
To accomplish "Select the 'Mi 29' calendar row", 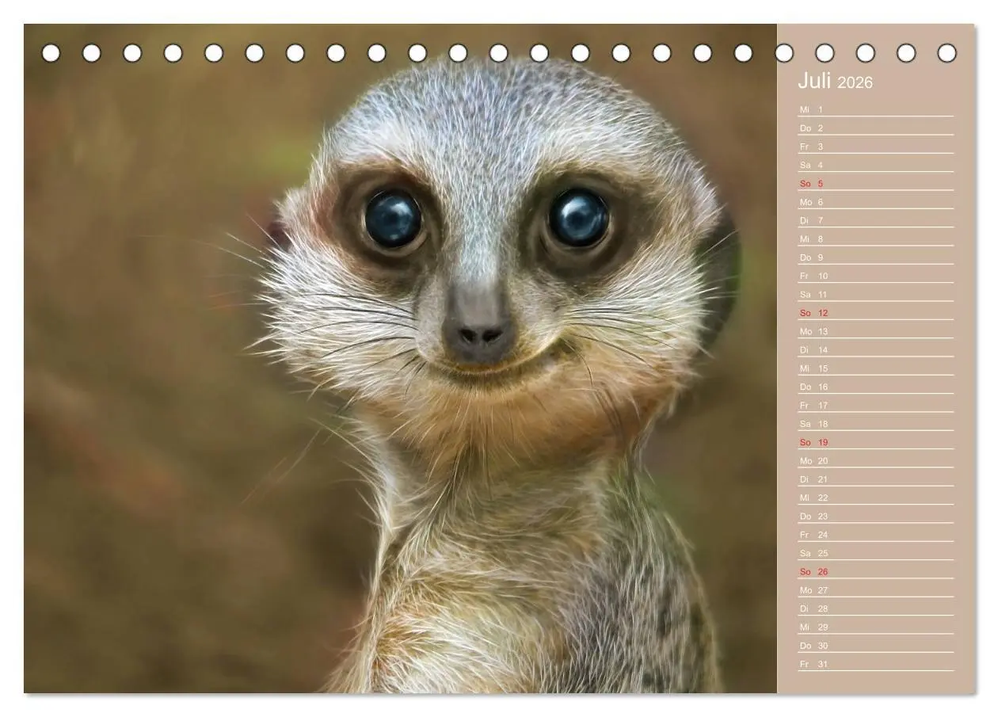I will [875, 627].
